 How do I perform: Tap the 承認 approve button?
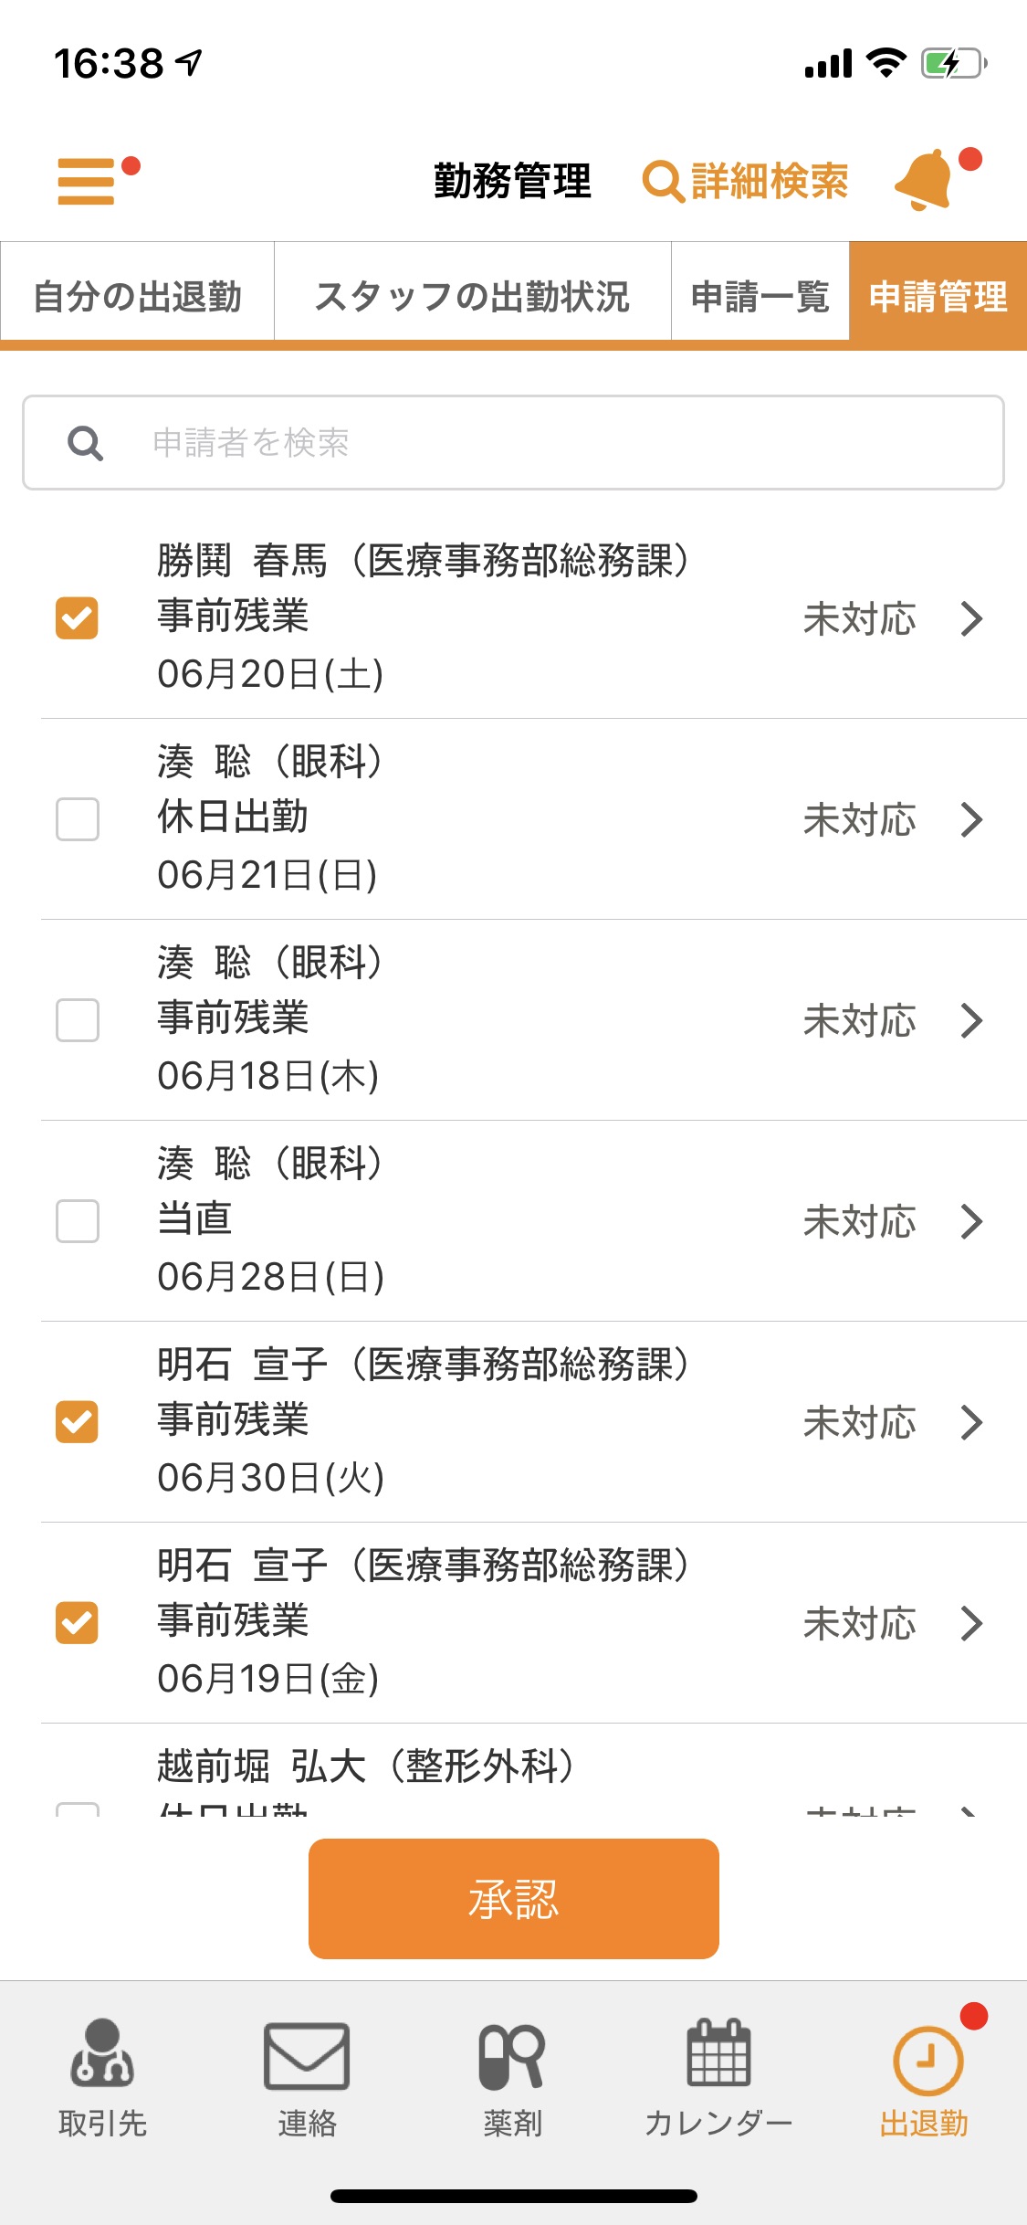pos(513,1899)
